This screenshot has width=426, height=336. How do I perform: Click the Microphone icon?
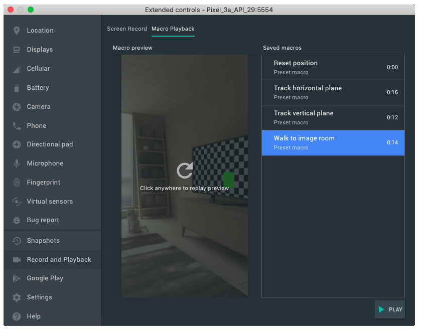(x=17, y=163)
